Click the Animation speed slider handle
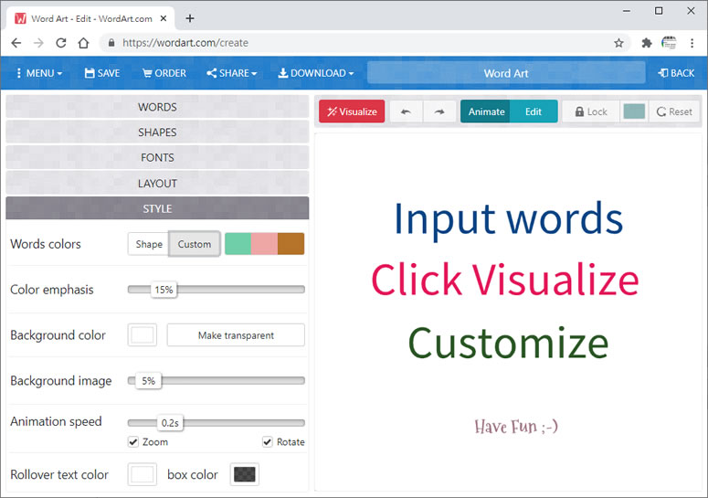Viewport: 708px width, 498px height. coord(170,423)
